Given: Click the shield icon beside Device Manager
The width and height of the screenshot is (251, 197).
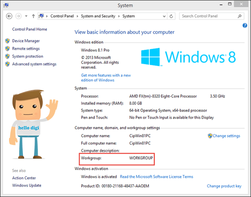Looking at the screenshot, I should point(7,41).
